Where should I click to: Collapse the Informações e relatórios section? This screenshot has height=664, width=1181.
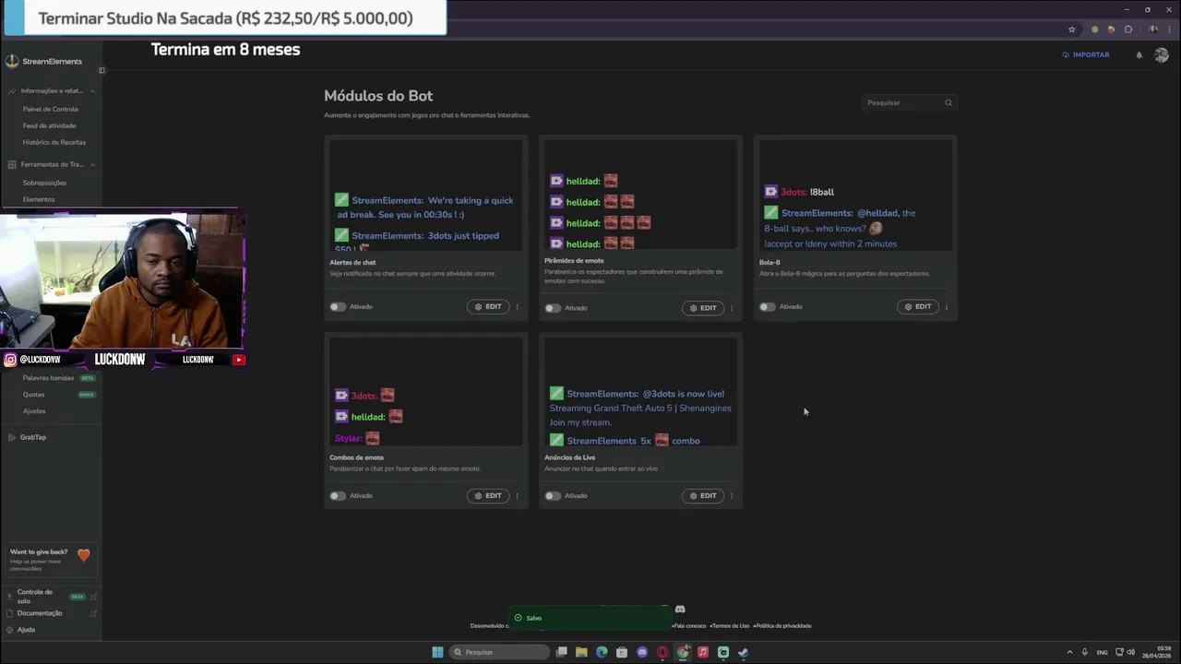tap(92, 91)
